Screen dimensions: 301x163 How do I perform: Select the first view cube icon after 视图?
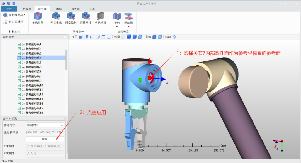tap(81, 37)
